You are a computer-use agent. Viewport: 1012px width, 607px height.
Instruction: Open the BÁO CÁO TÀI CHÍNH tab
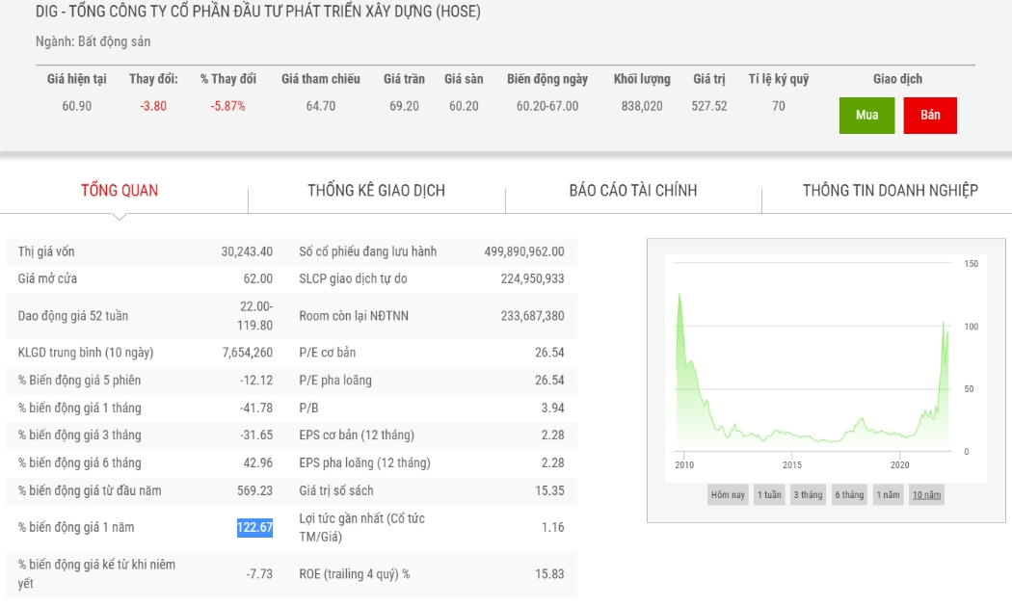pyautogui.click(x=633, y=191)
